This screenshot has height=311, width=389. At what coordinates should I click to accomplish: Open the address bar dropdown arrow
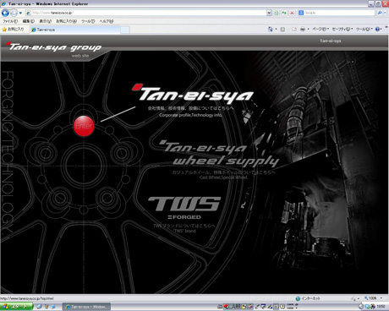point(269,13)
